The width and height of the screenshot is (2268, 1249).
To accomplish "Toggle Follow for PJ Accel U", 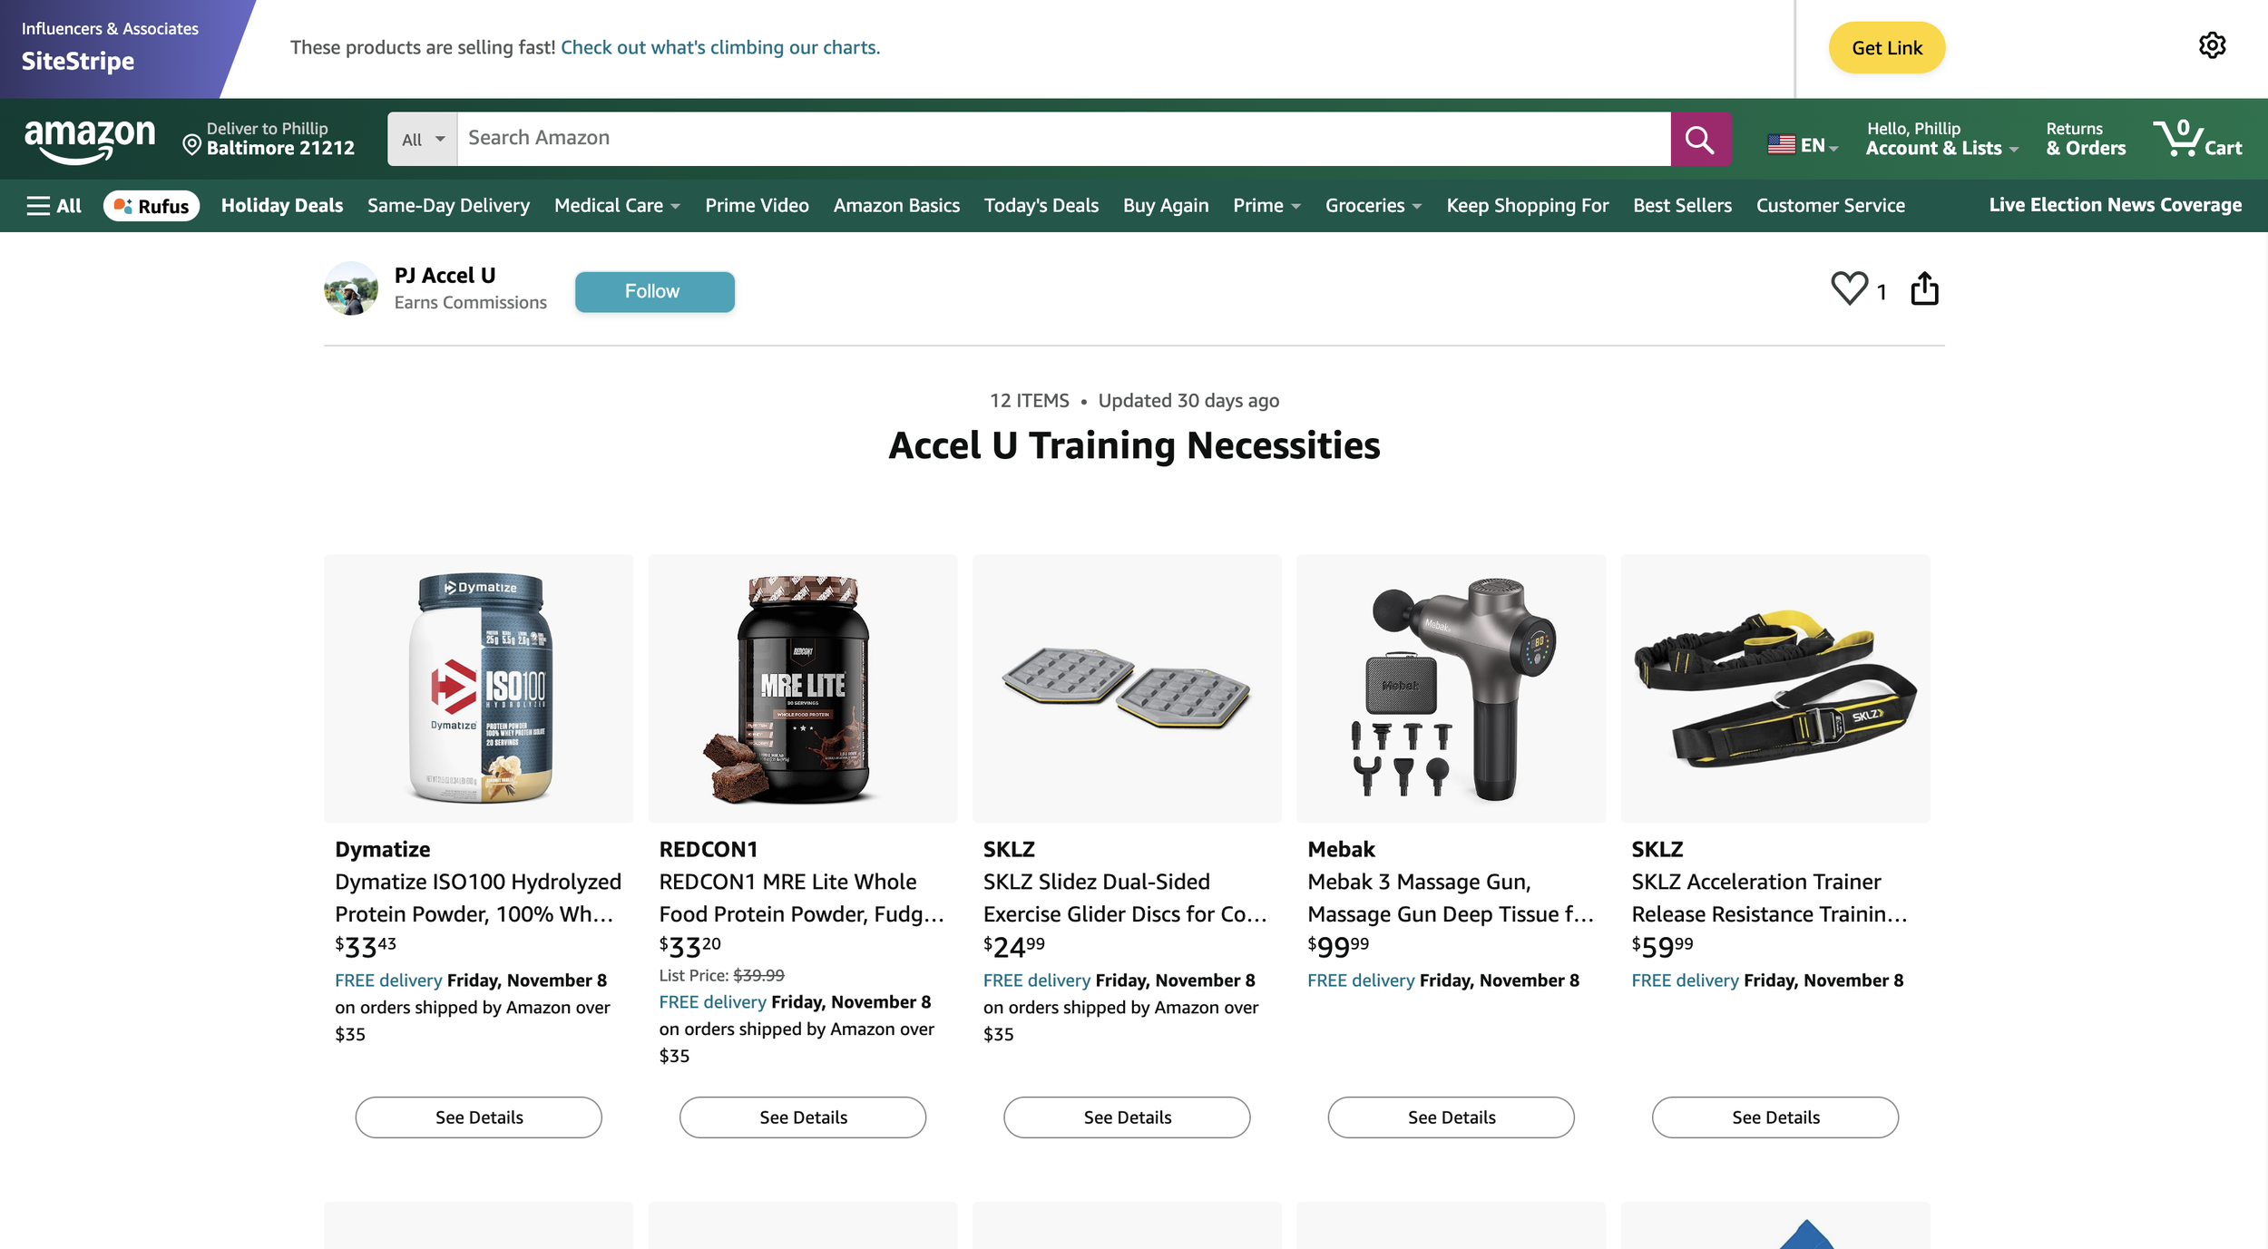I will click(x=654, y=291).
